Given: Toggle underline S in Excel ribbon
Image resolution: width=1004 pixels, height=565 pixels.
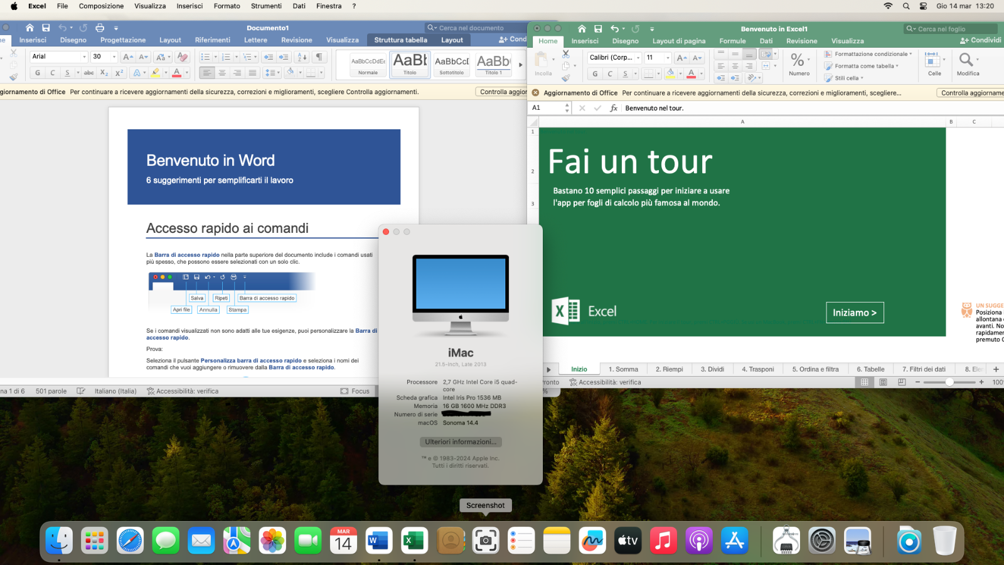Looking at the screenshot, I should click(625, 74).
